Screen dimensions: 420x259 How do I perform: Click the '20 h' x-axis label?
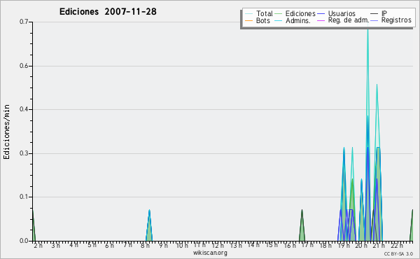[361, 245]
